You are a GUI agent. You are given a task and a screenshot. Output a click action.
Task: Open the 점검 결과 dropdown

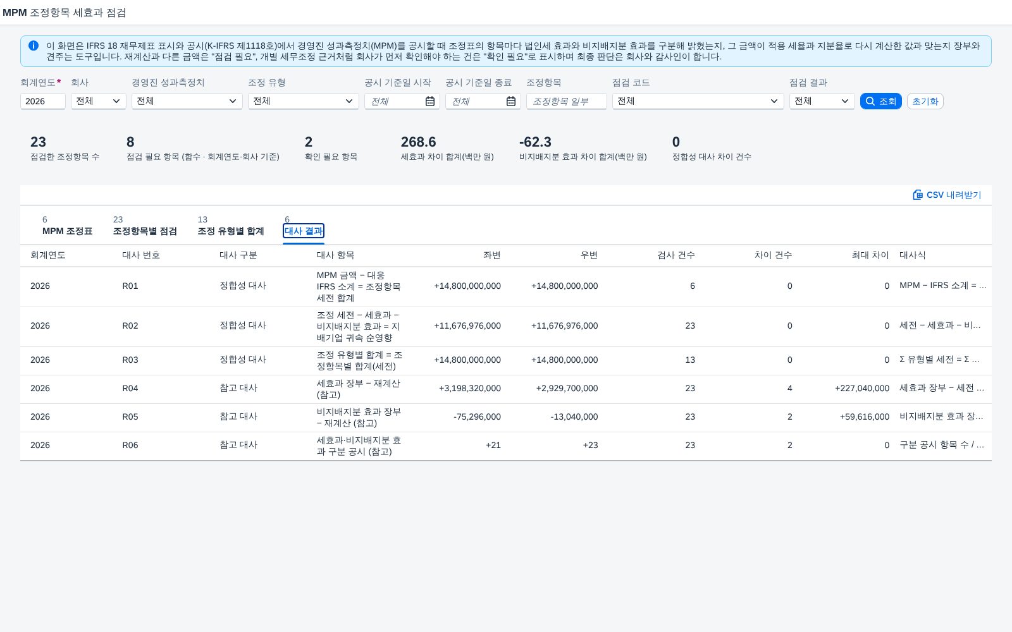822,101
